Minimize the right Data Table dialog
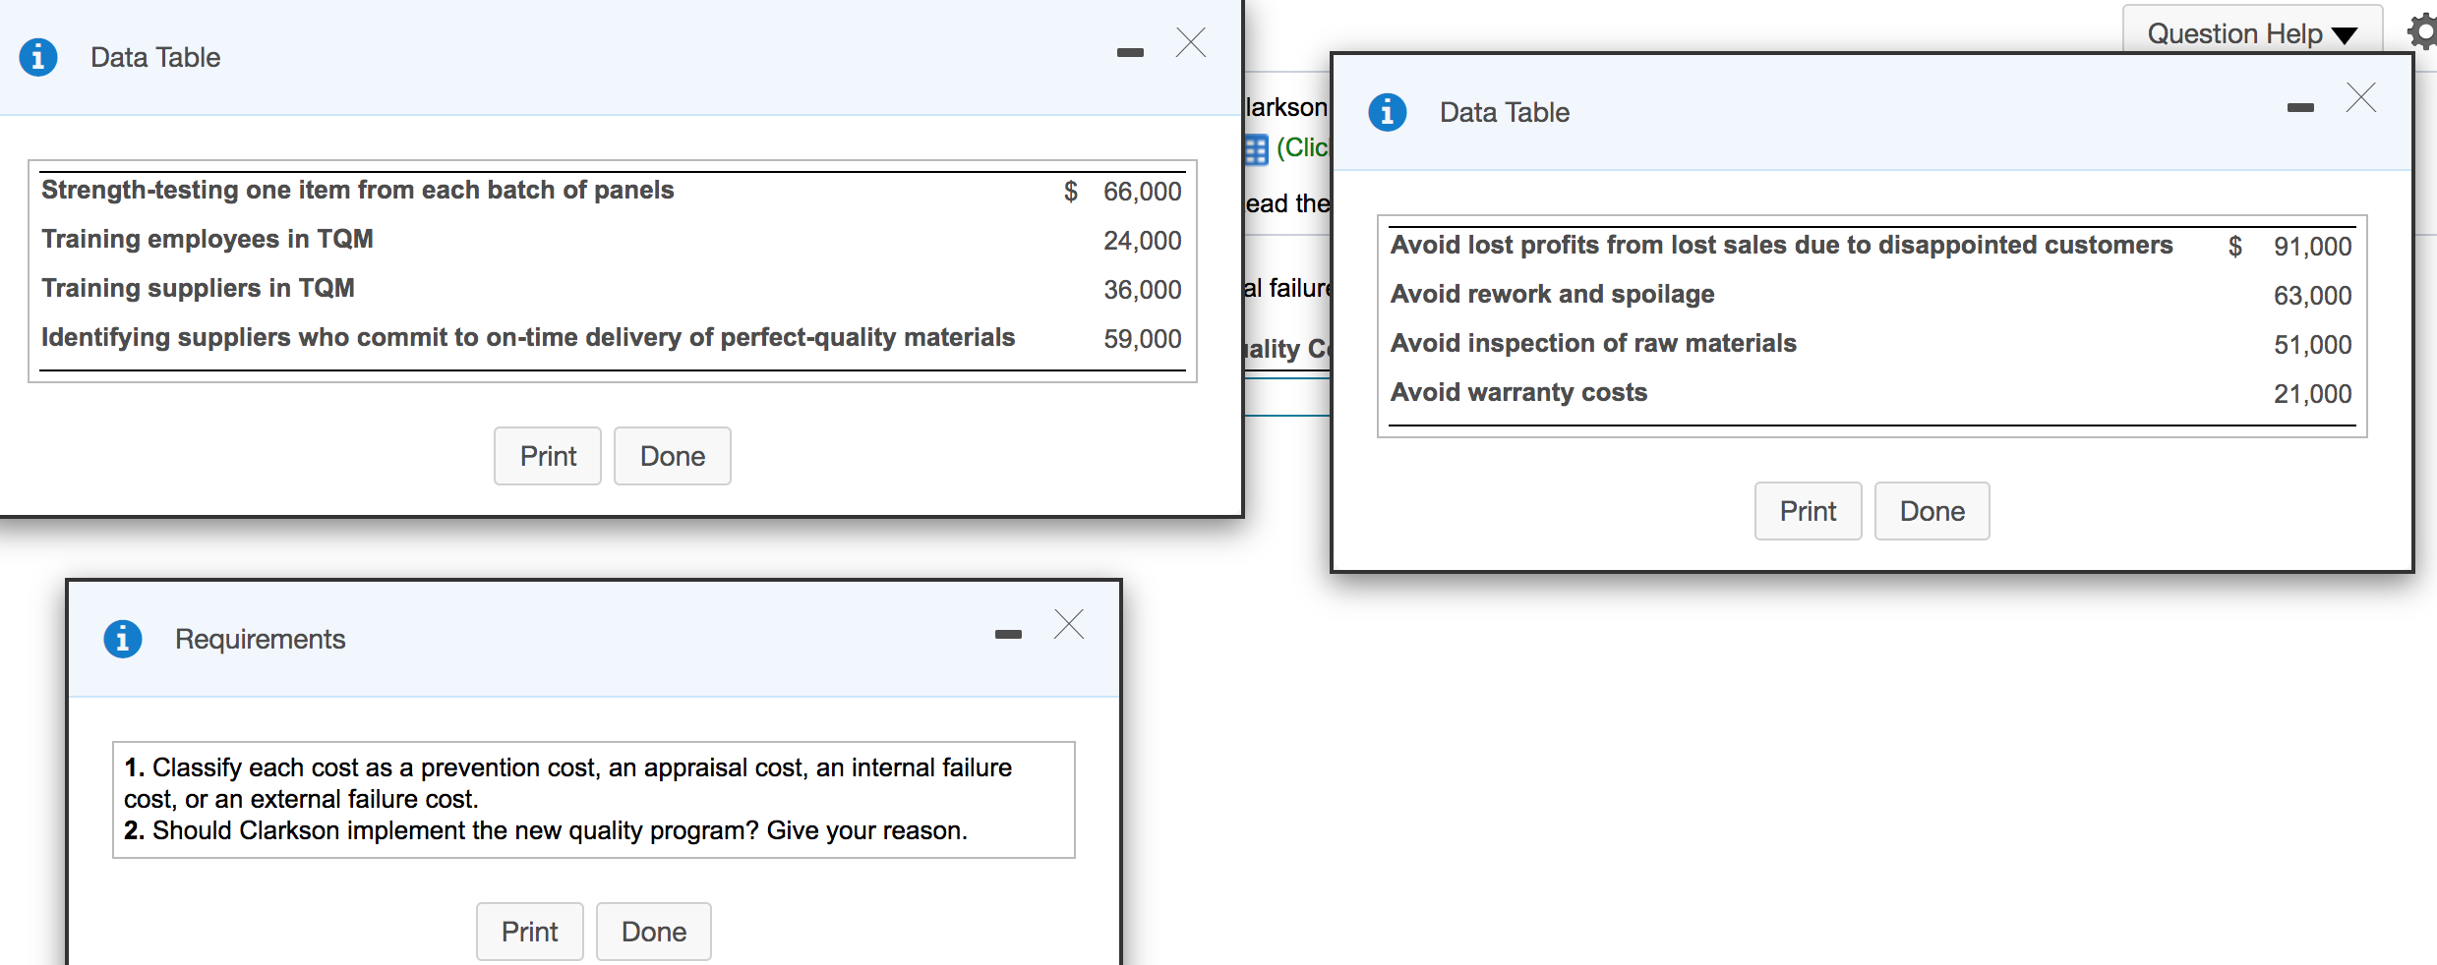This screenshot has height=965, width=2437. pyautogui.click(x=2300, y=107)
